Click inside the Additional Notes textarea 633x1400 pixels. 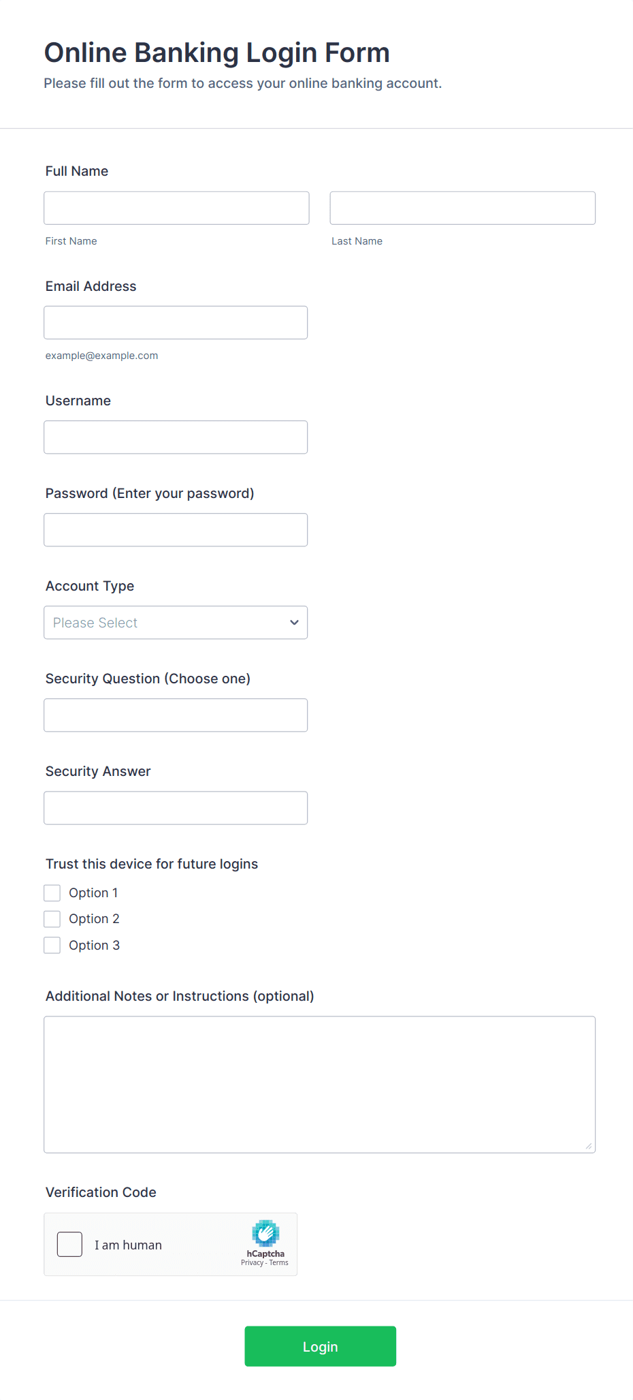[319, 1085]
